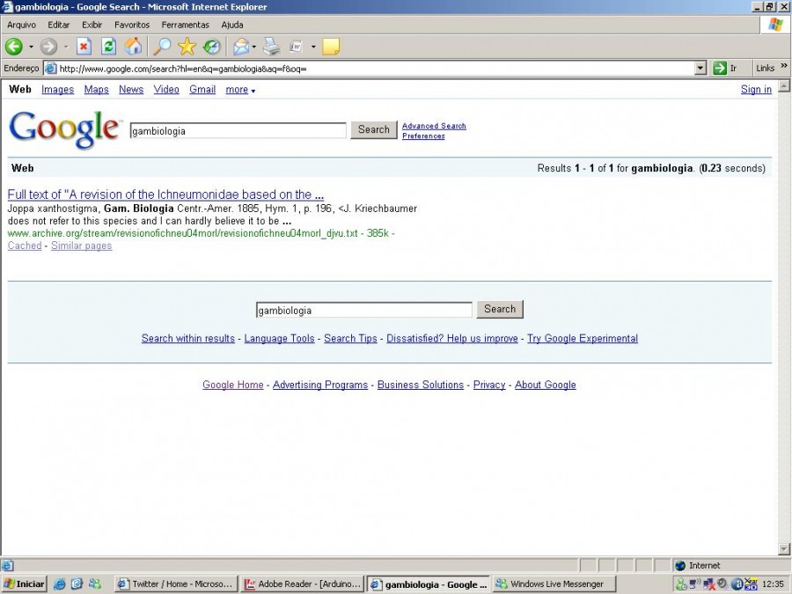Click the Similar pages link
The height and width of the screenshot is (594, 792).
pyautogui.click(x=81, y=246)
